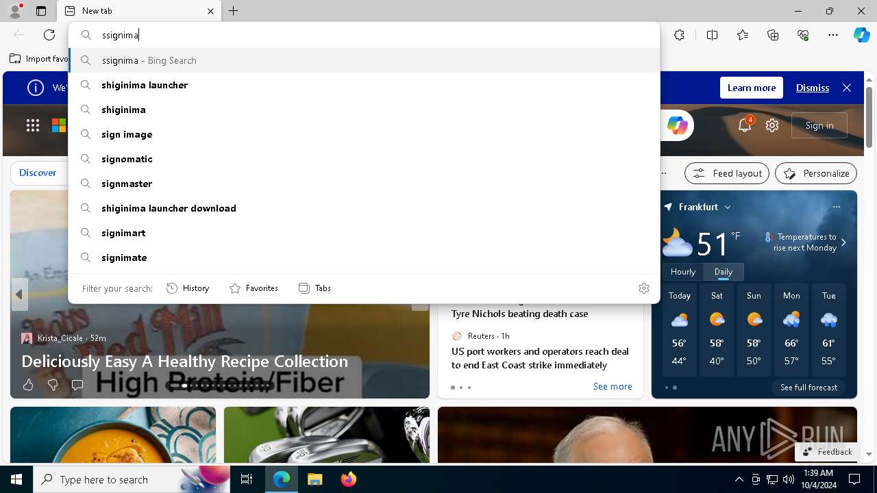The height and width of the screenshot is (493, 877).
Task: Click Import favorites in bookmarks bar
Action: 39,59
